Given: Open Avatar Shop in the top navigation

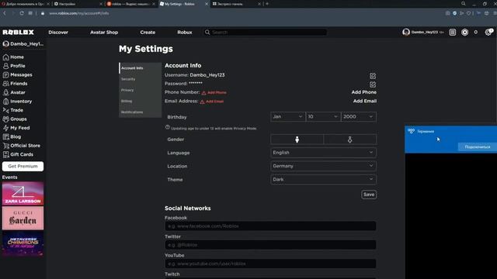Looking at the screenshot, I should coord(104,33).
